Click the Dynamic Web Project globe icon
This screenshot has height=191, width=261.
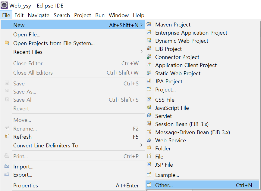(x=149, y=40)
